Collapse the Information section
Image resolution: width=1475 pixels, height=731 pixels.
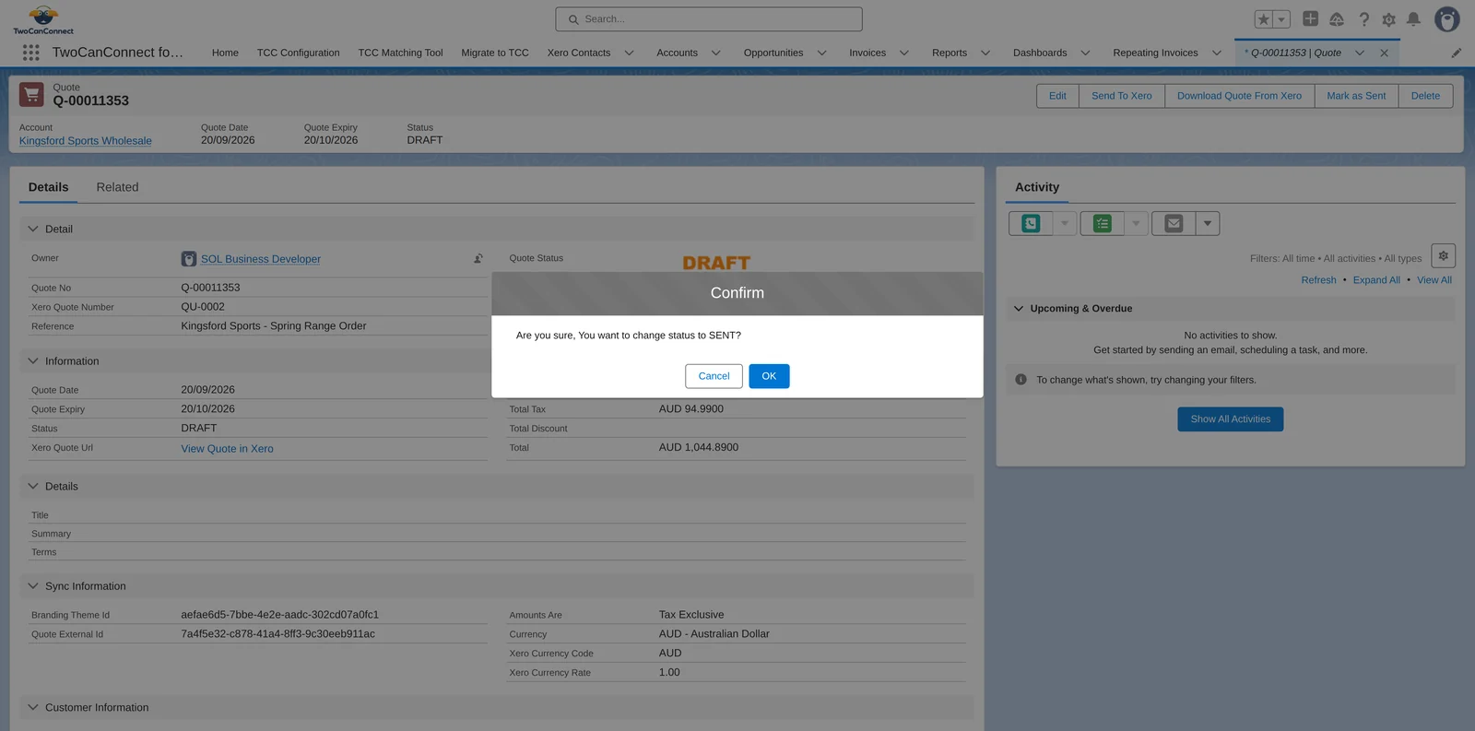33,361
